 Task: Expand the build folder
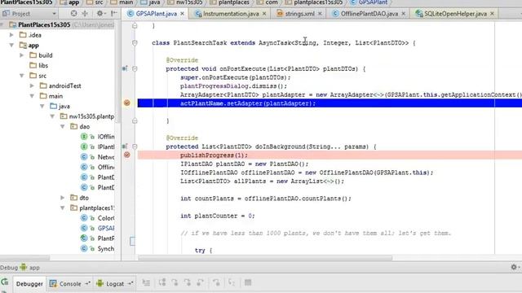(x=22, y=55)
